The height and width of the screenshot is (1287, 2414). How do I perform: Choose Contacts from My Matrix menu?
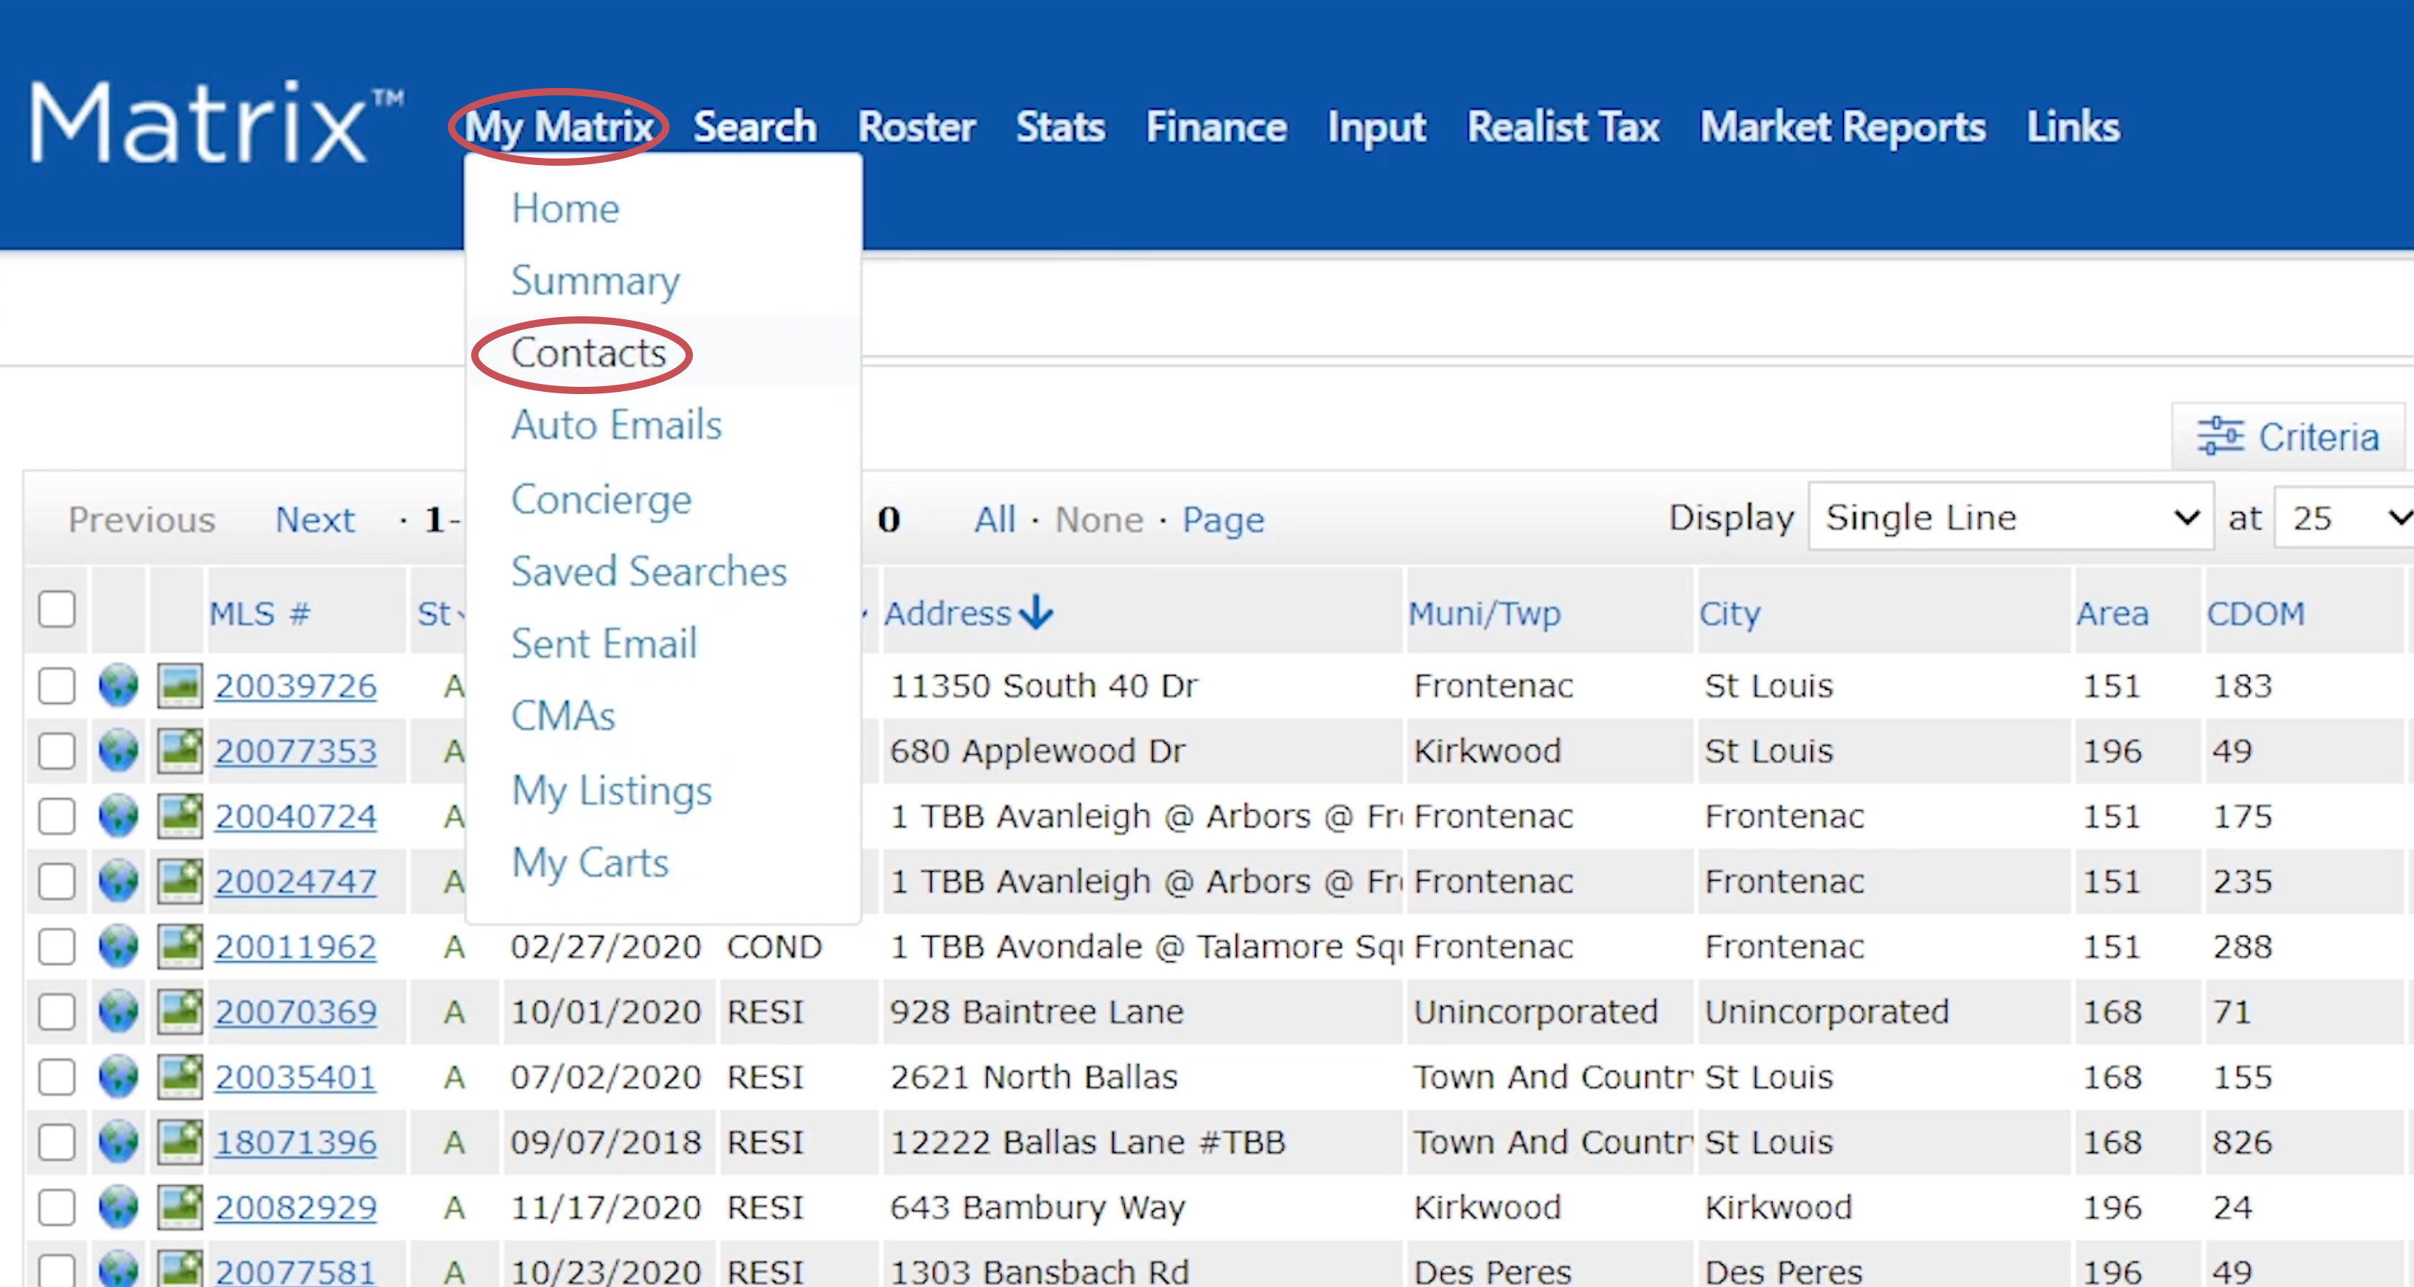pos(588,353)
